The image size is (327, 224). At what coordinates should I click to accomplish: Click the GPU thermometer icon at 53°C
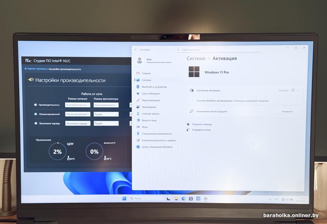(105, 158)
